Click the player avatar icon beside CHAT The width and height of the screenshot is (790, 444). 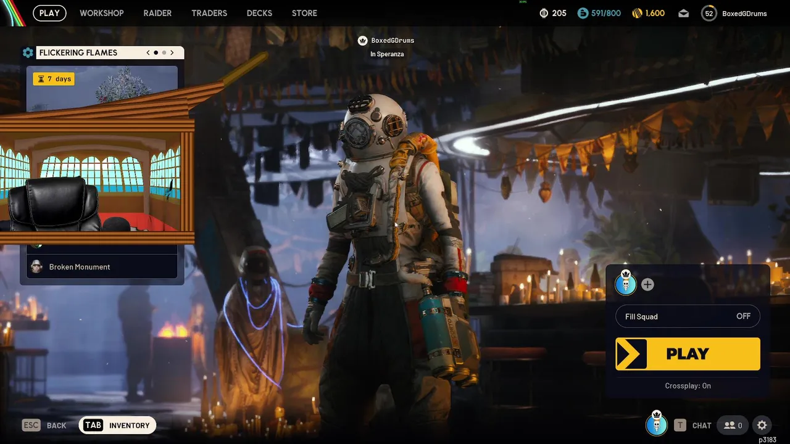click(x=657, y=424)
